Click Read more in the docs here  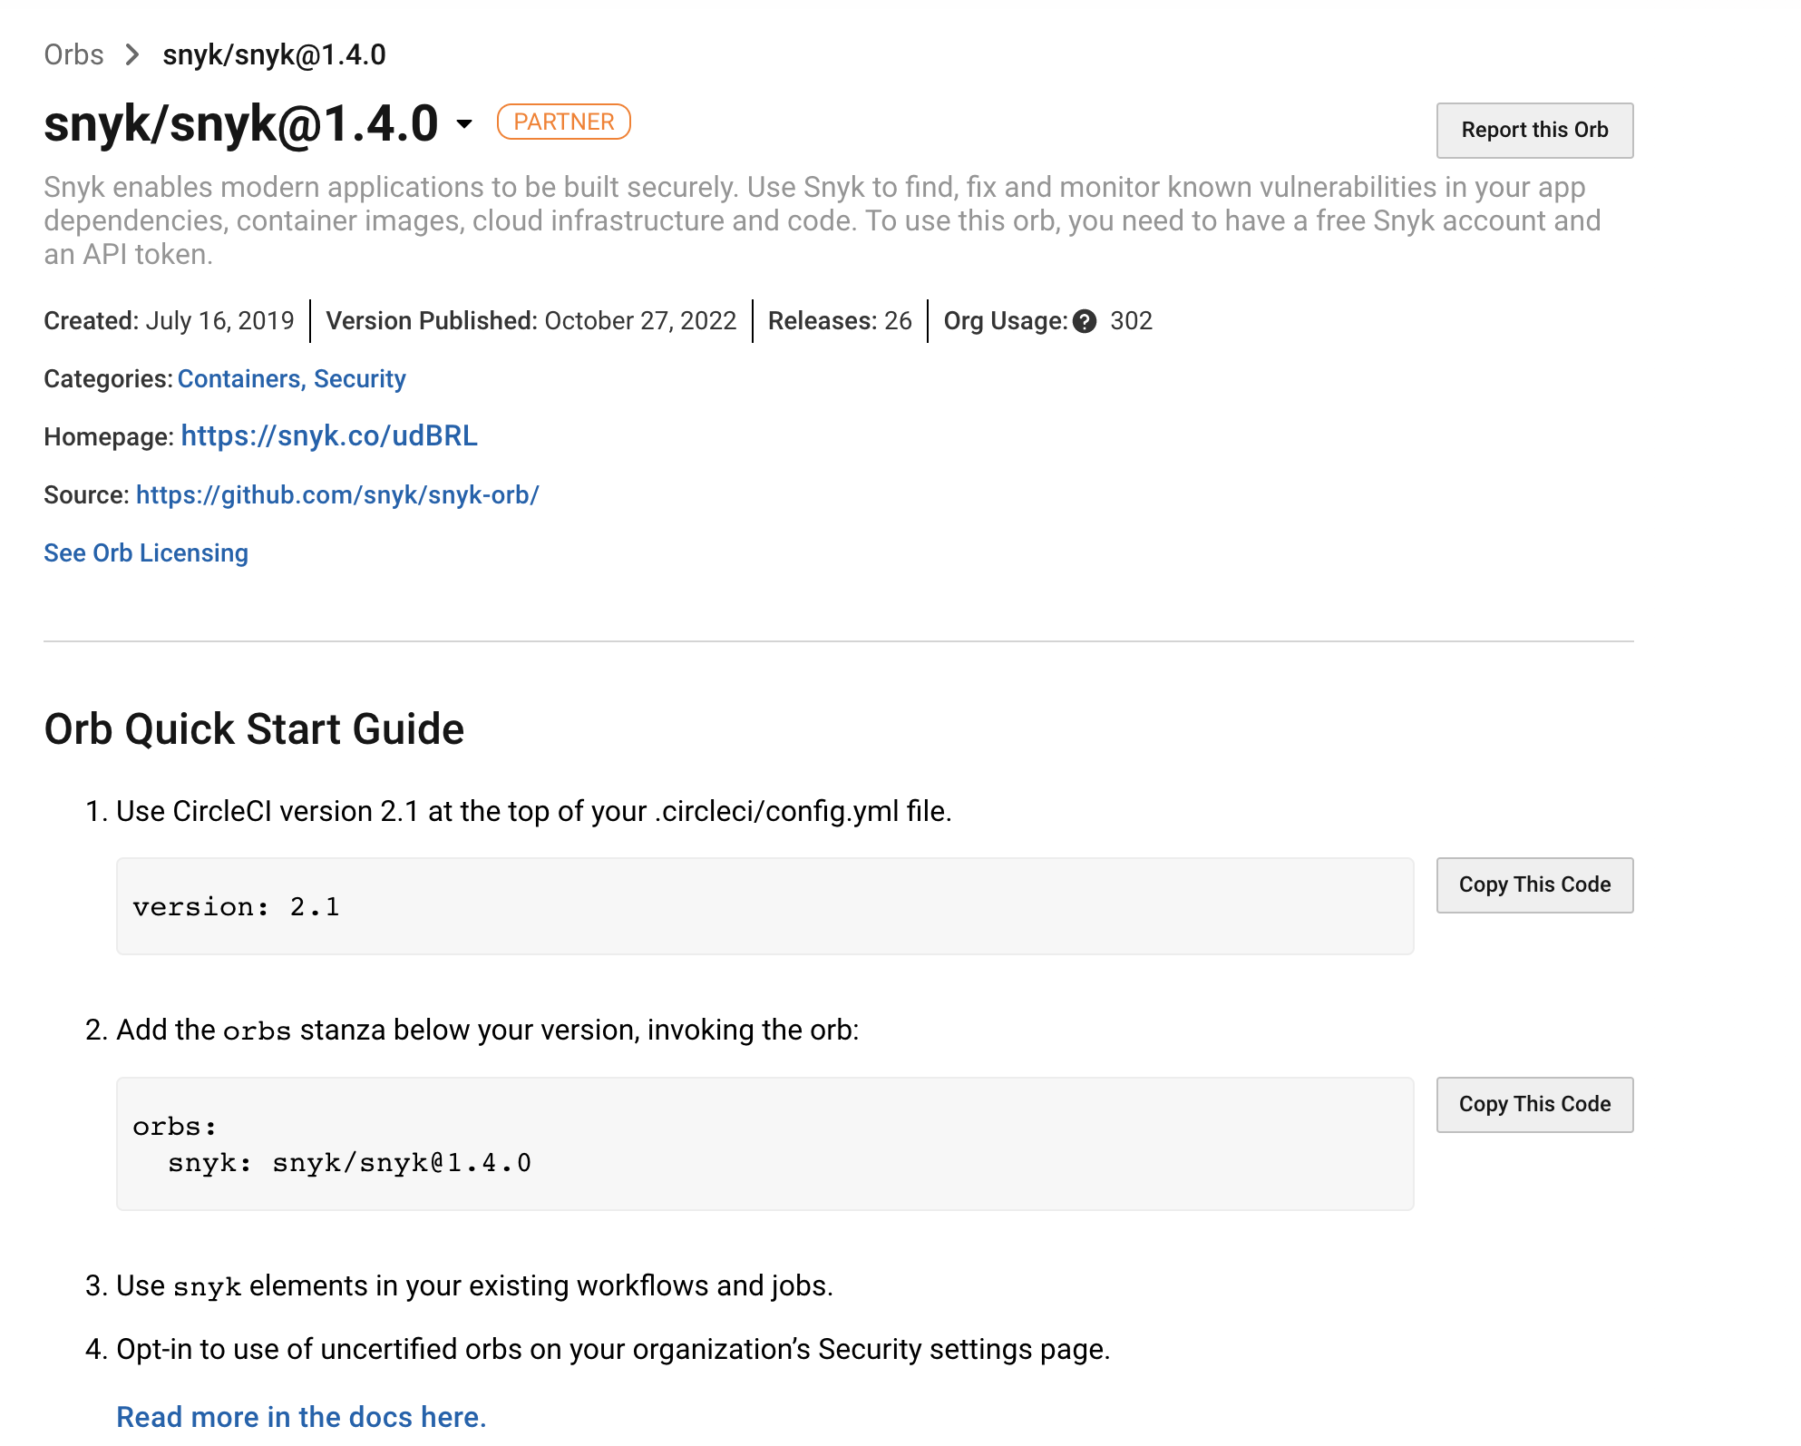(x=301, y=1417)
